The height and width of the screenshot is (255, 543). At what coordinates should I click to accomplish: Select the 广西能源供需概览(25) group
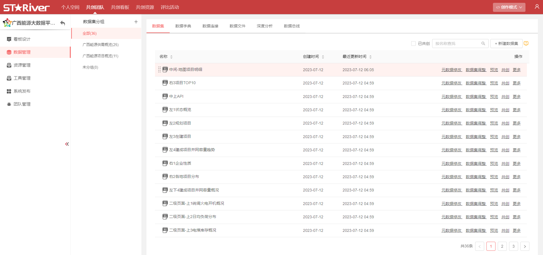click(x=100, y=45)
